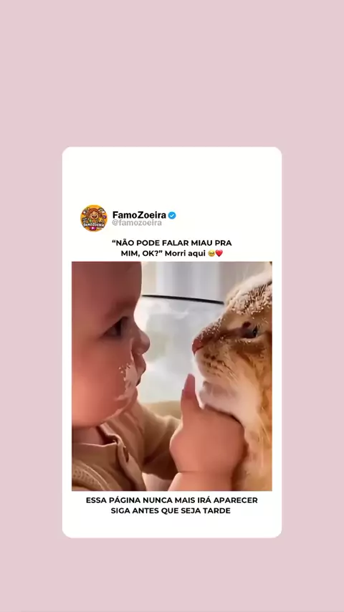Click the cat's eye in the video
The height and width of the screenshot is (612, 344).
(251, 332)
